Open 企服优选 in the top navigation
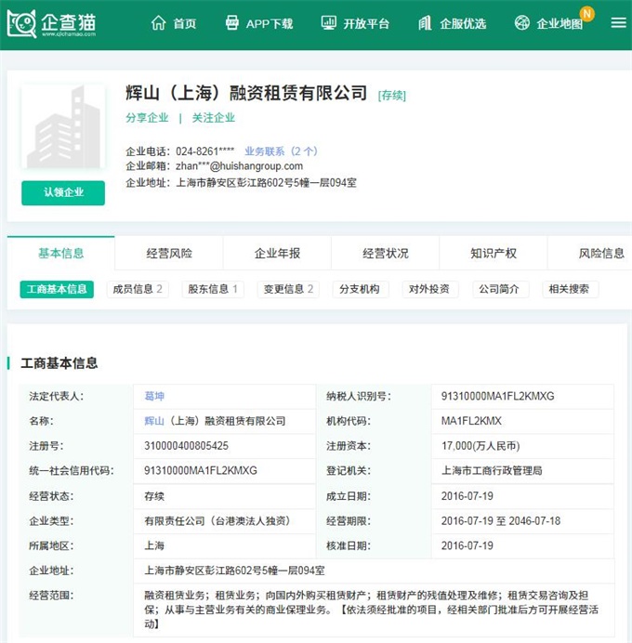This screenshot has width=632, height=643. 463,24
